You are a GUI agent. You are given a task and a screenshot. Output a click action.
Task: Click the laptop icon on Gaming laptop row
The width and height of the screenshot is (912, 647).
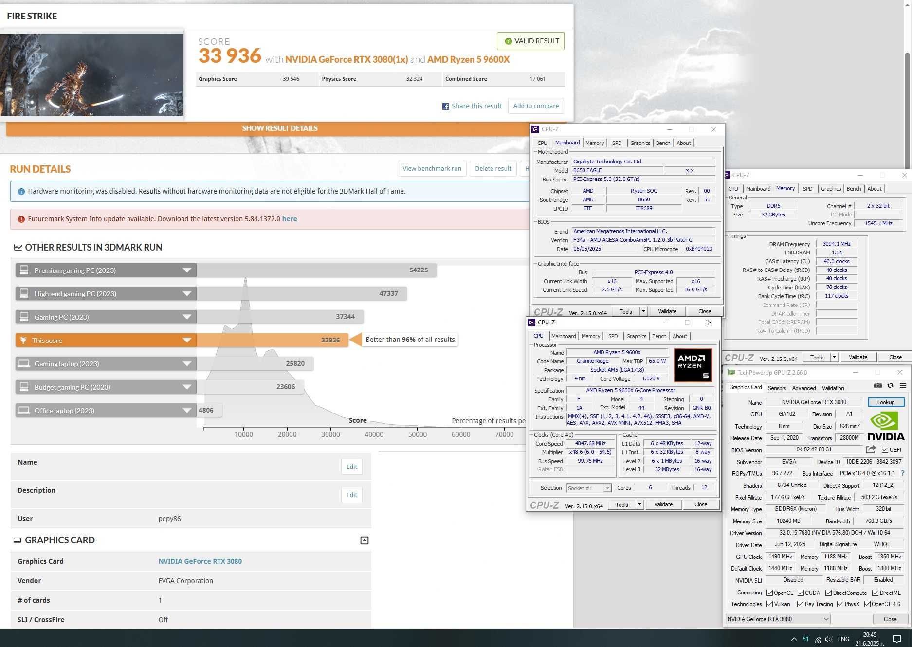click(24, 363)
